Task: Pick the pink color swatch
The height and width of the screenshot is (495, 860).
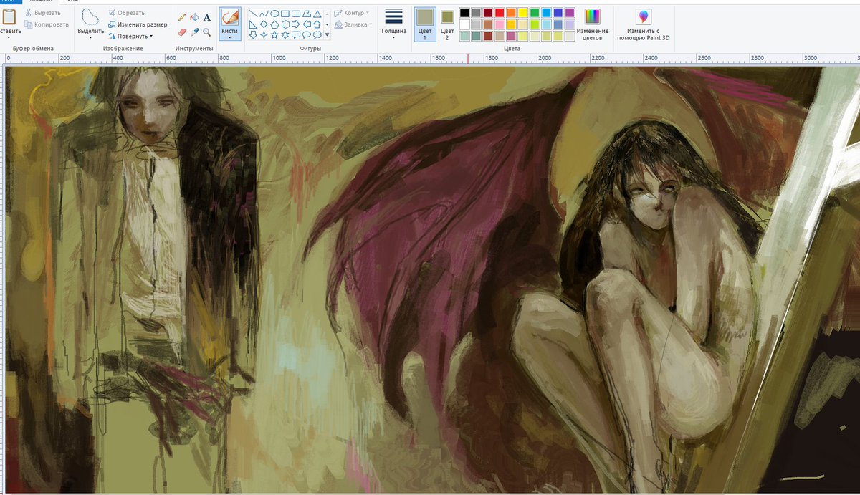Action: (x=500, y=24)
